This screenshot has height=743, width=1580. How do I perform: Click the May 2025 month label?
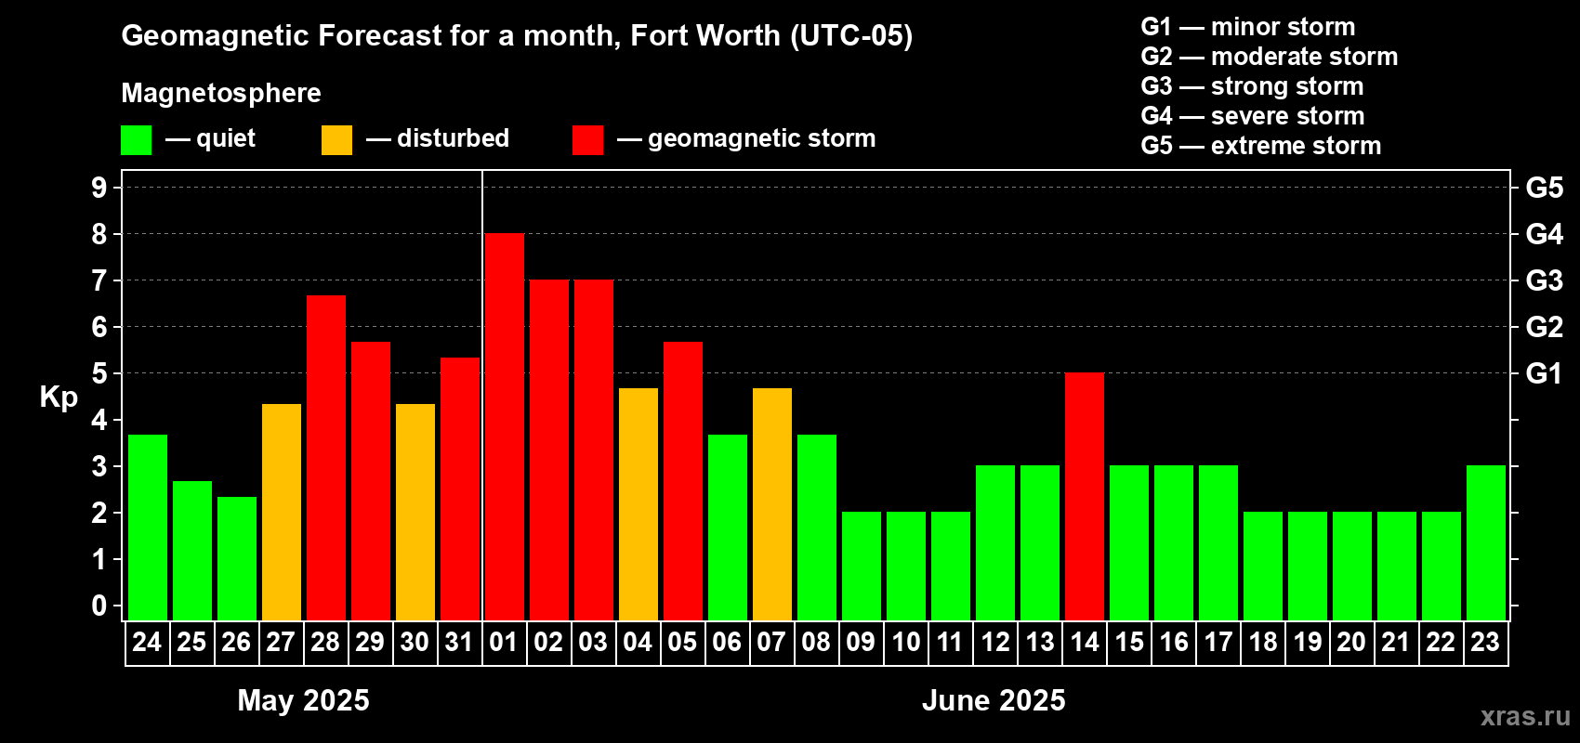coord(304,700)
